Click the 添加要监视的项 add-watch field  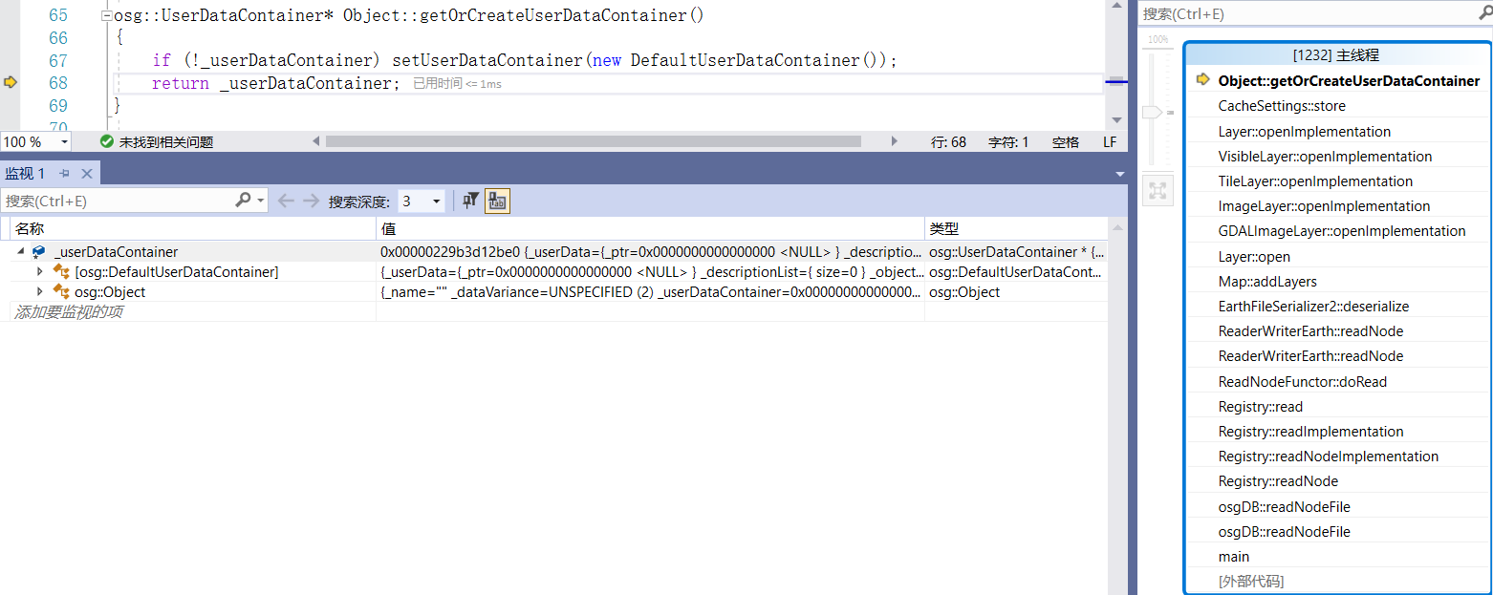(x=194, y=312)
